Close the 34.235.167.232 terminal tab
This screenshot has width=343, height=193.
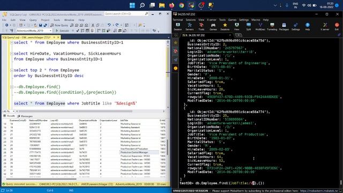230,35
